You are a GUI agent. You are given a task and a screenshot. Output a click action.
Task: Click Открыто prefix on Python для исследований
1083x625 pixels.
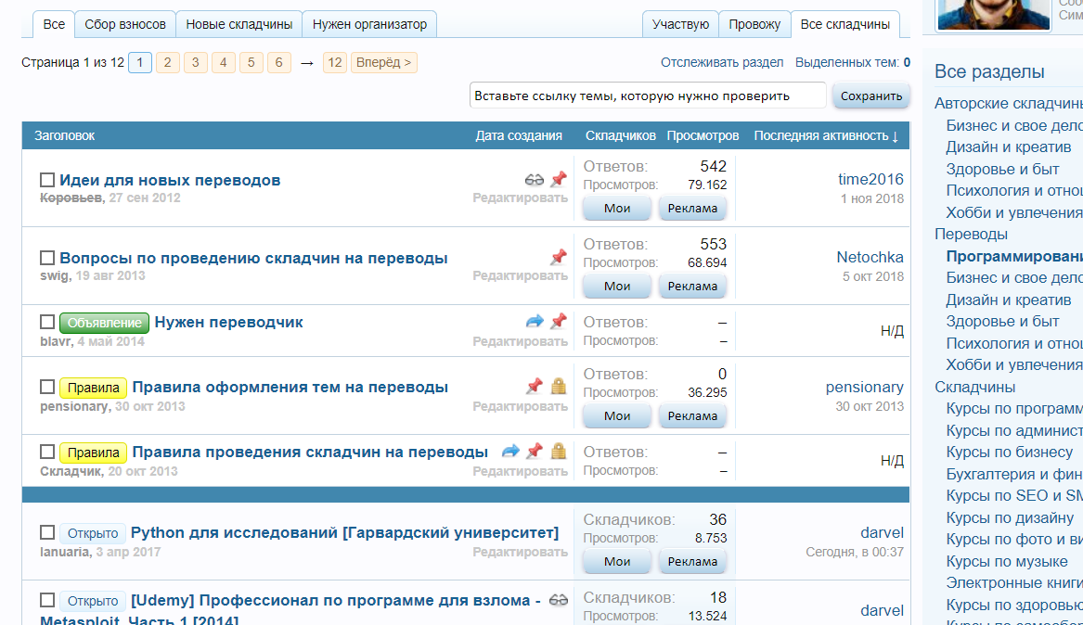click(x=93, y=533)
